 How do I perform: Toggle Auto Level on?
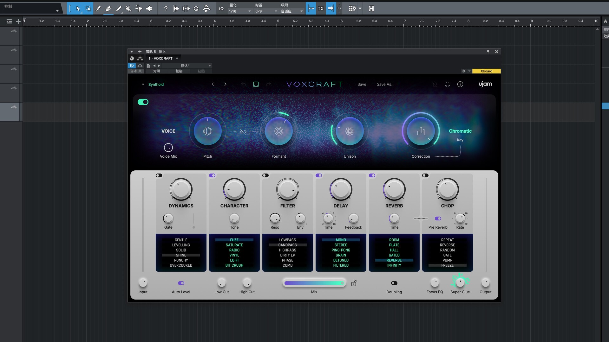[x=181, y=283]
